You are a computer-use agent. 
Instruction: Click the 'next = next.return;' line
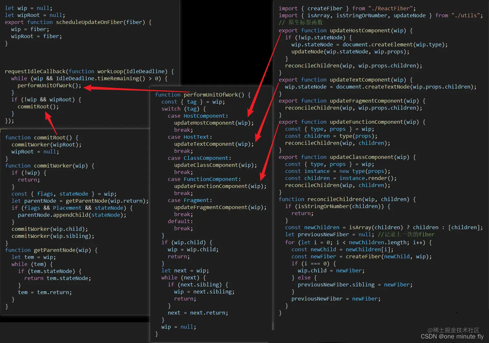198,313
